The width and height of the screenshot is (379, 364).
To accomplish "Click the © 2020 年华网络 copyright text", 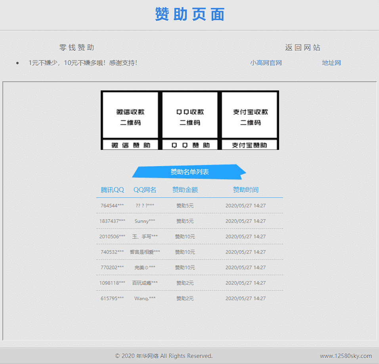I will coord(164,356).
